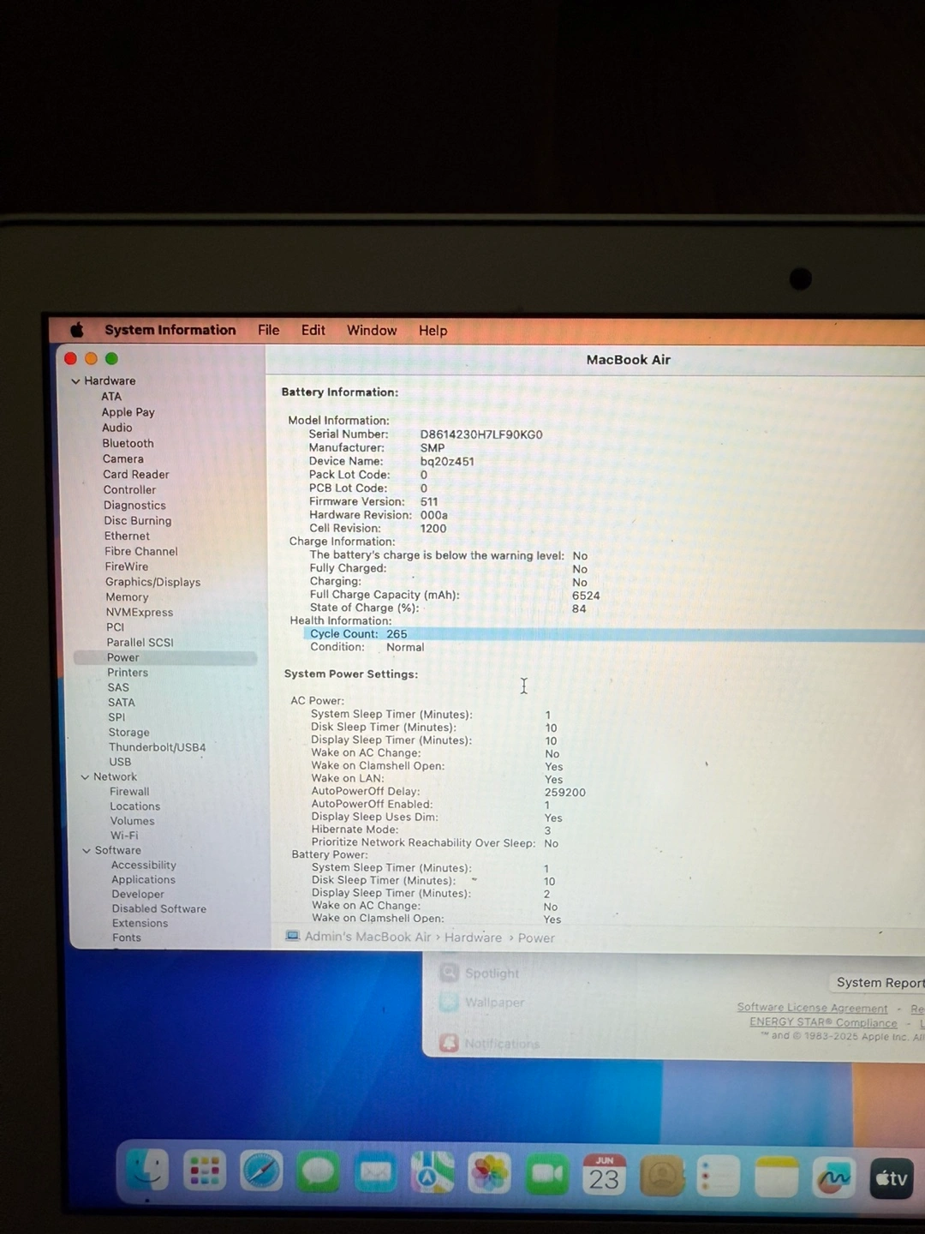
Task: Click the Wallpaper icon in the background Settings window
Action: (x=449, y=1003)
